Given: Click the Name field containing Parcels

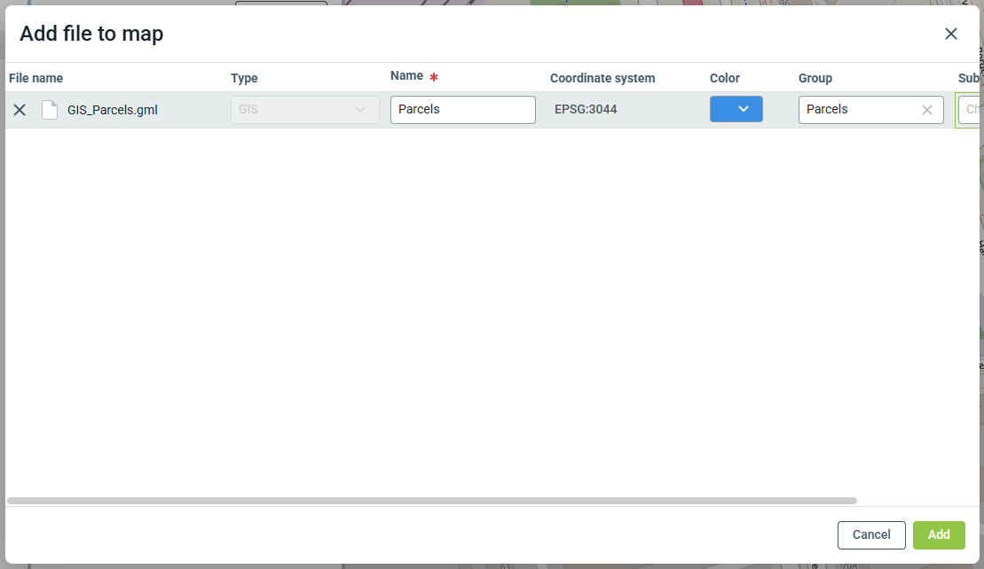Looking at the screenshot, I should tap(462, 110).
